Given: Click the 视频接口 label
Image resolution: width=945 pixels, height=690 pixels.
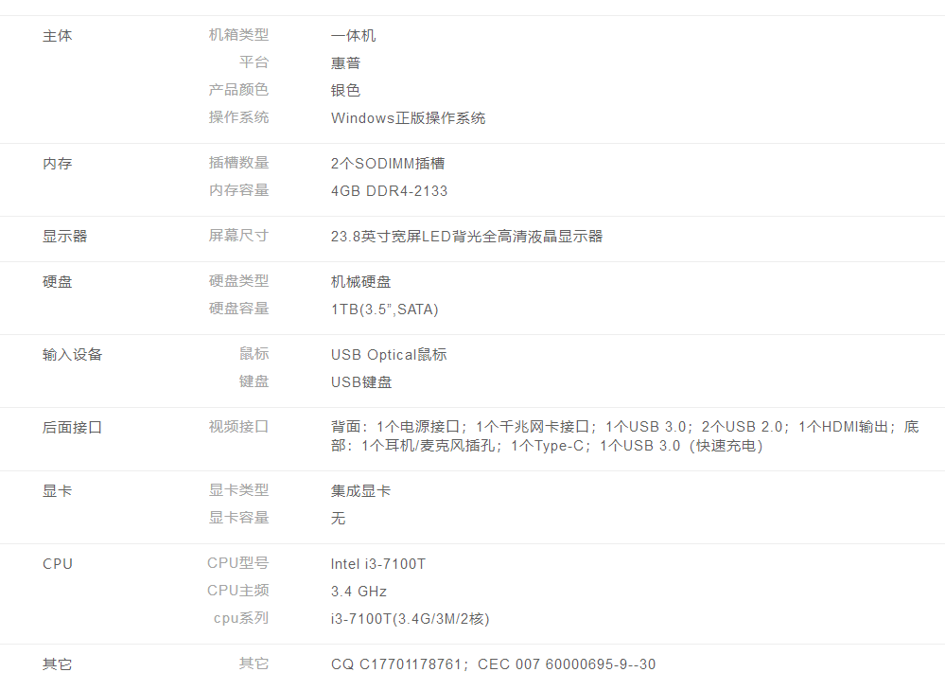Looking at the screenshot, I should [238, 427].
